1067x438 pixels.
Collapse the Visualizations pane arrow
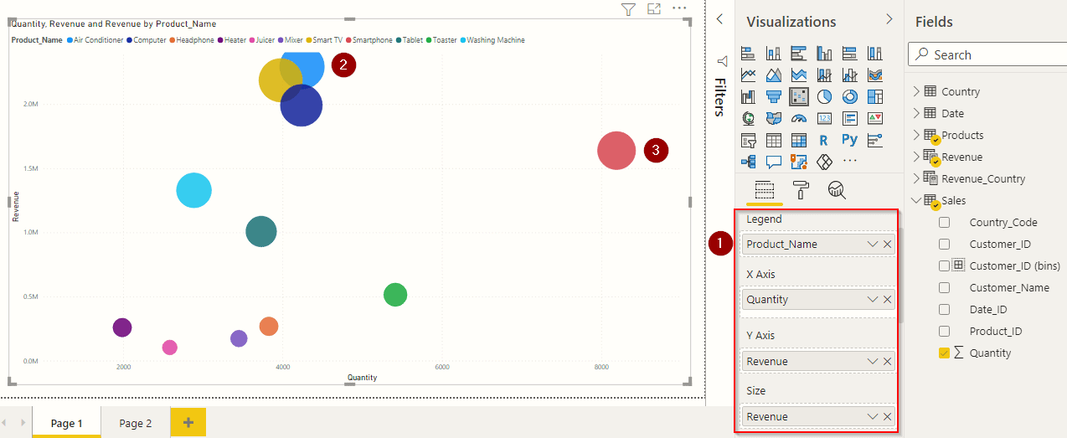pos(889,18)
